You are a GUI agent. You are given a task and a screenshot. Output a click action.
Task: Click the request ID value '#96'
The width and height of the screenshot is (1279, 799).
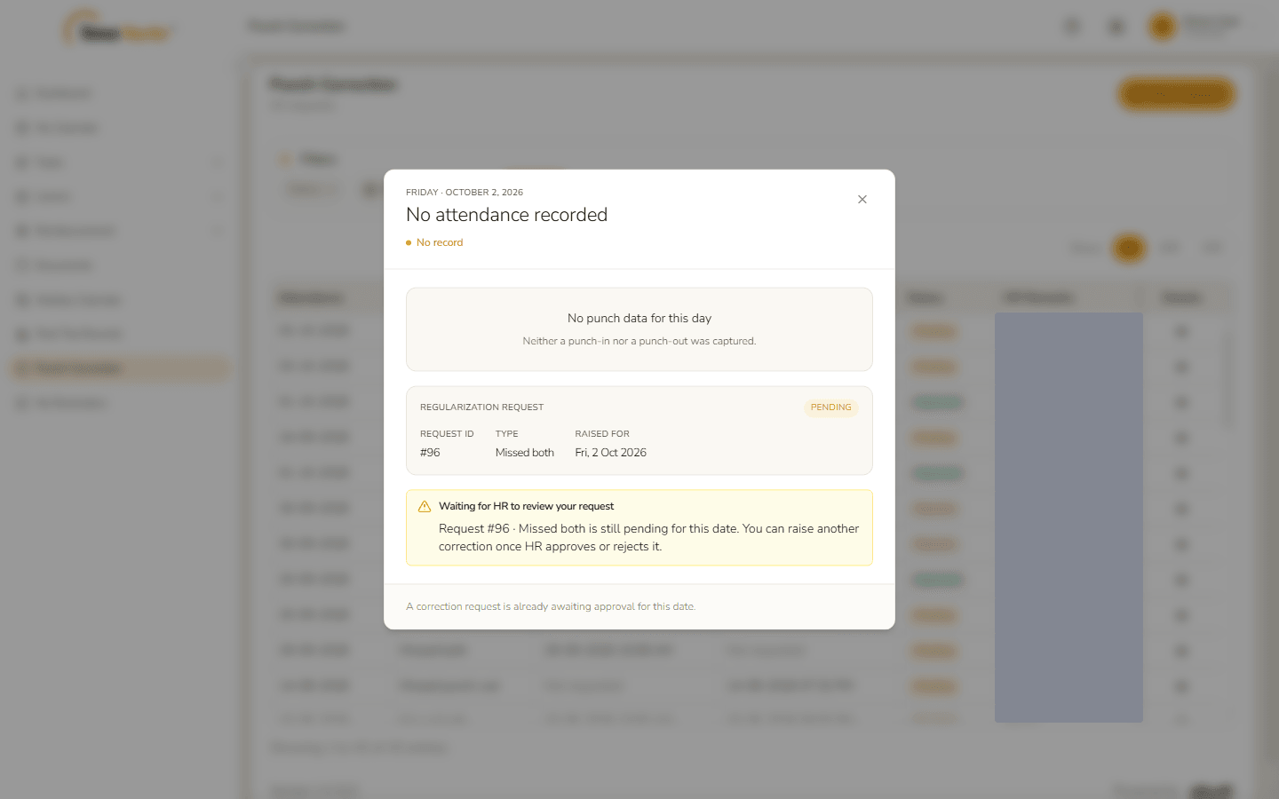click(x=430, y=453)
